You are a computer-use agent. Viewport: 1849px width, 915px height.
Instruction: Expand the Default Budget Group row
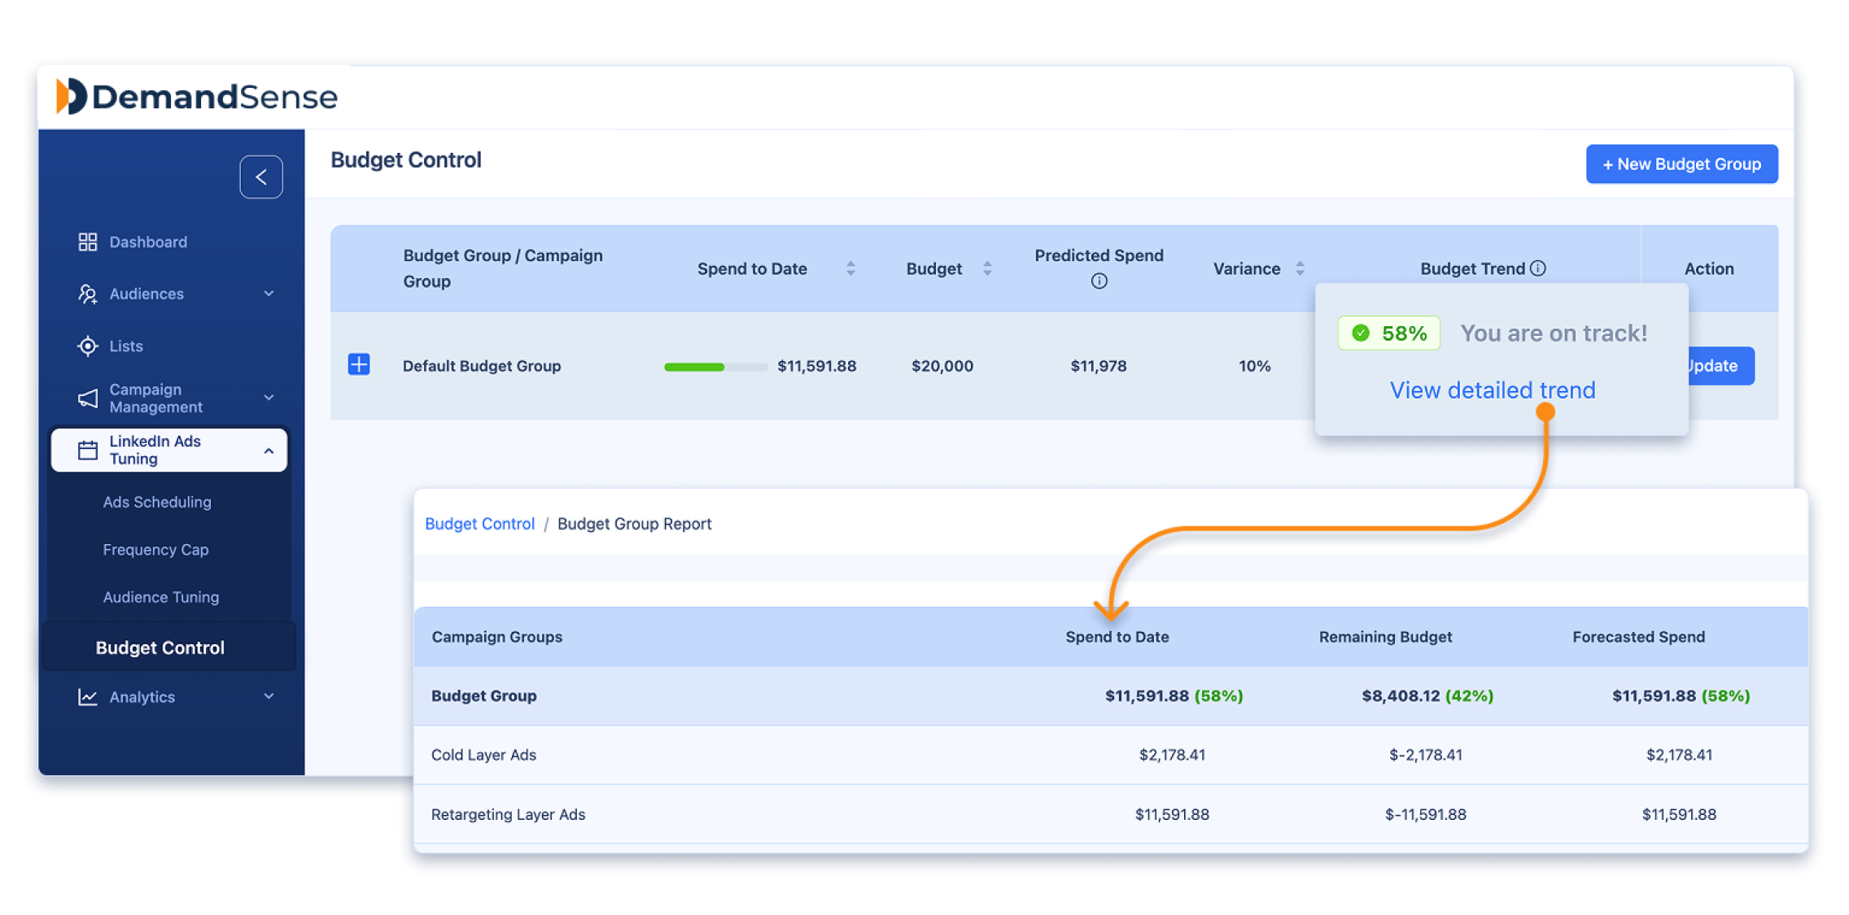pyautogui.click(x=359, y=364)
